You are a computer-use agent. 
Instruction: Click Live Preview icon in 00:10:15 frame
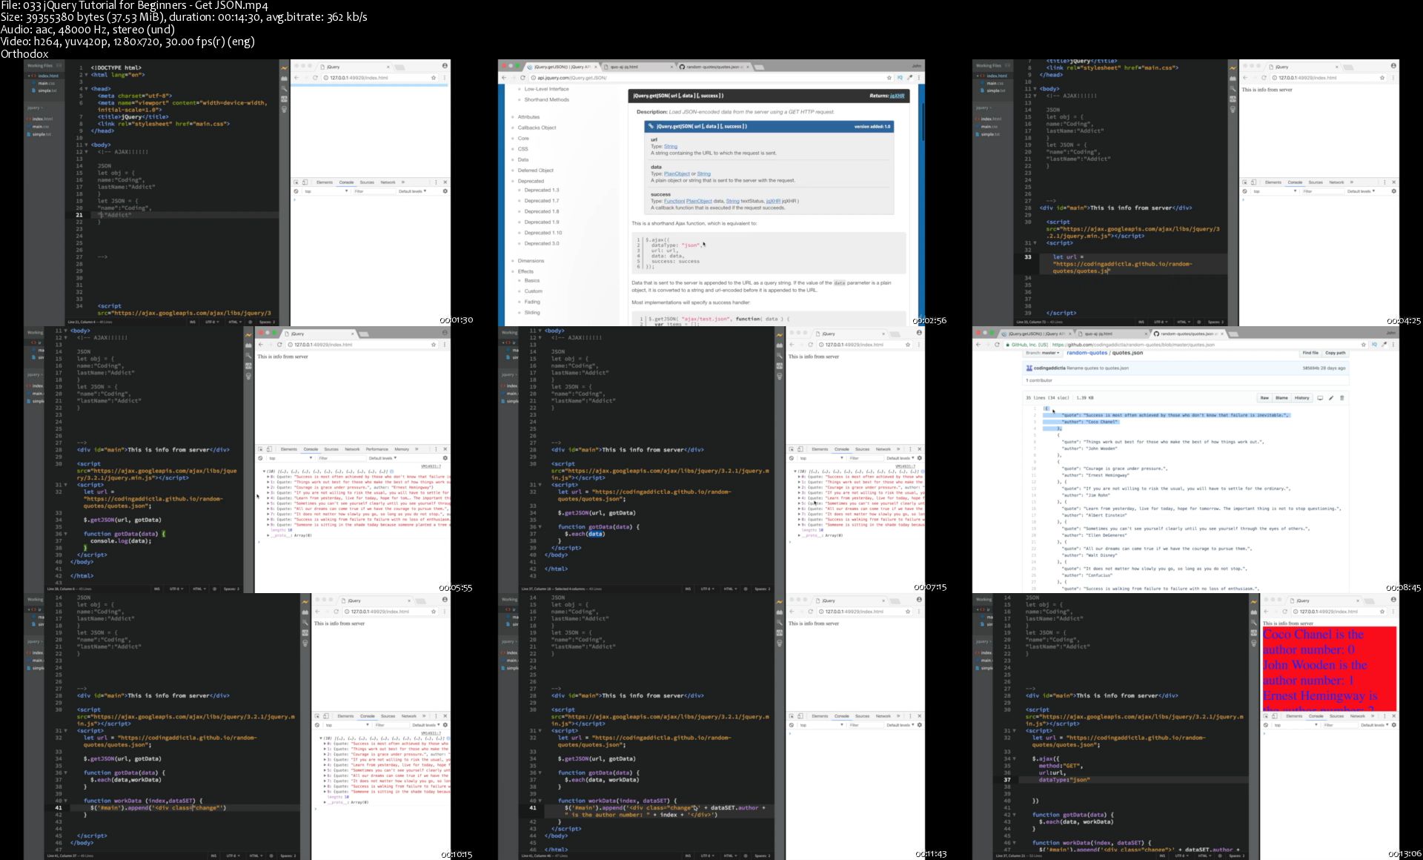(305, 602)
